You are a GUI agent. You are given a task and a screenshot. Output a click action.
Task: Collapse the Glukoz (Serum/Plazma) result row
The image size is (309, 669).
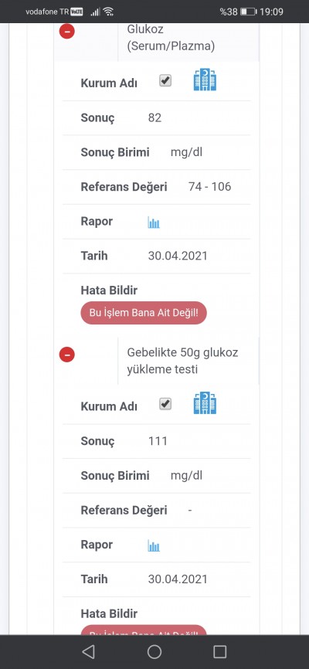coord(67,31)
